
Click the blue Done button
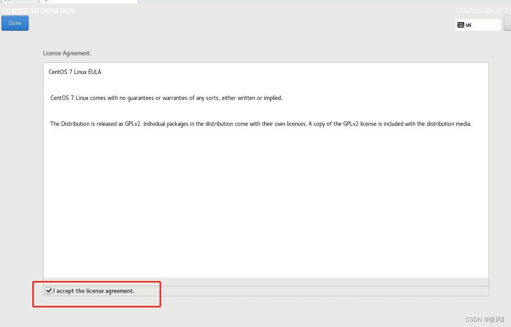pyautogui.click(x=15, y=23)
